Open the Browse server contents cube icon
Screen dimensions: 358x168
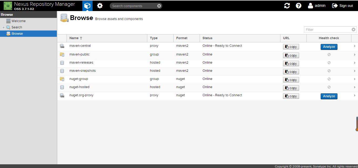[x=87, y=6]
